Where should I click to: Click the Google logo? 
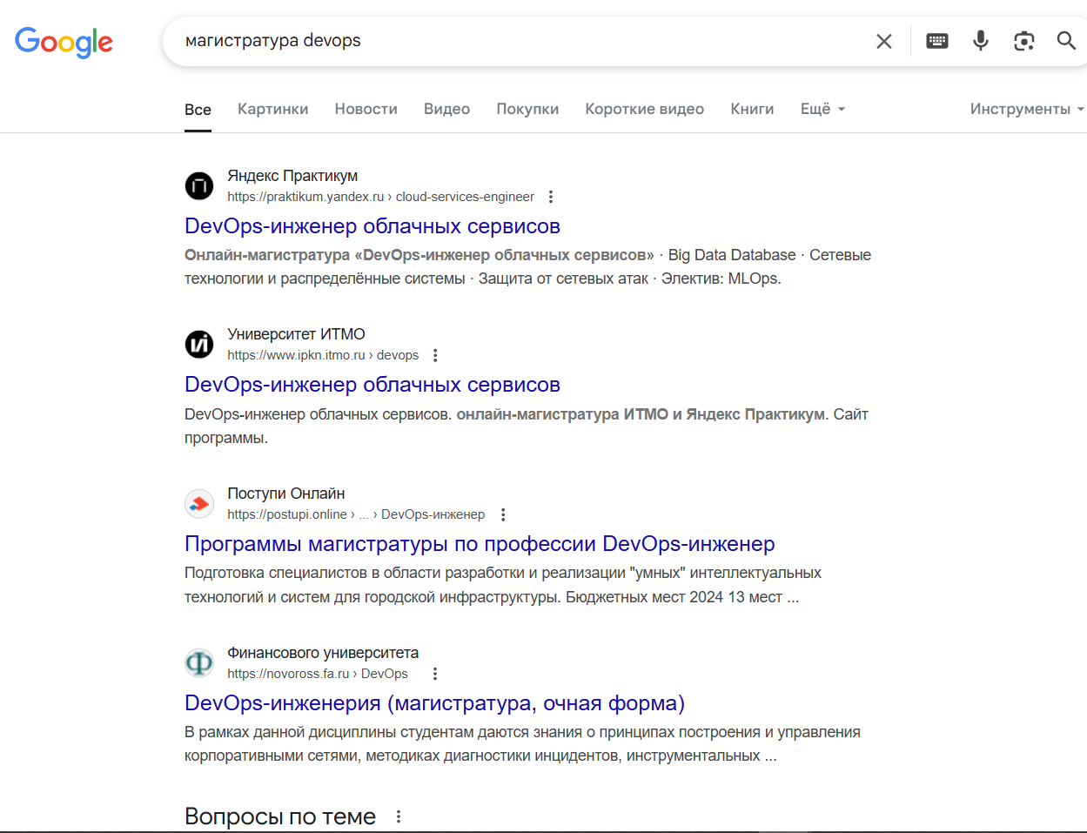[64, 42]
